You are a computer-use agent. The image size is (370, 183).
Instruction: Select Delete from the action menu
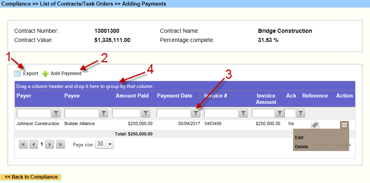pos(302,147)
